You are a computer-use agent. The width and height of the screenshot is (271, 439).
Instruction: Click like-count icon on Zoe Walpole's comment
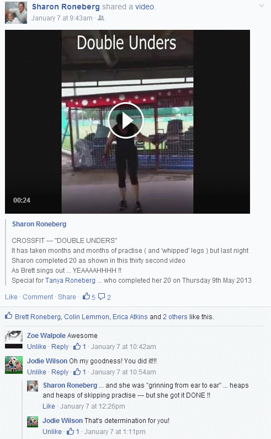[x=77, y=346]
